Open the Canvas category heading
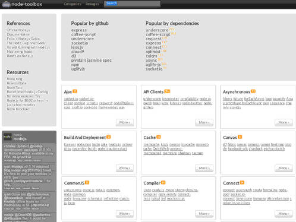The width and height of the screenshot is (296, 222). (230, 138)
